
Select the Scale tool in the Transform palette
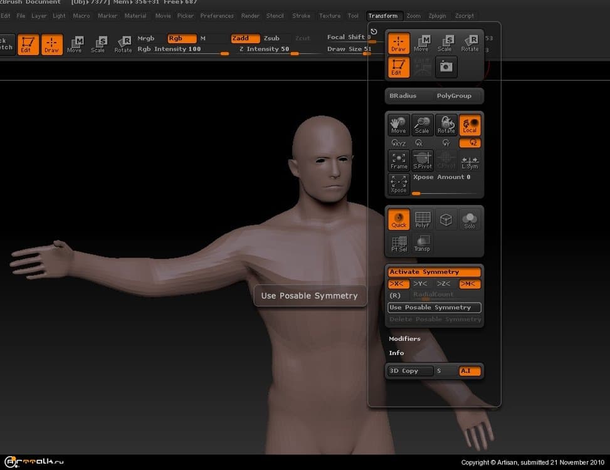tap(446, 44)
